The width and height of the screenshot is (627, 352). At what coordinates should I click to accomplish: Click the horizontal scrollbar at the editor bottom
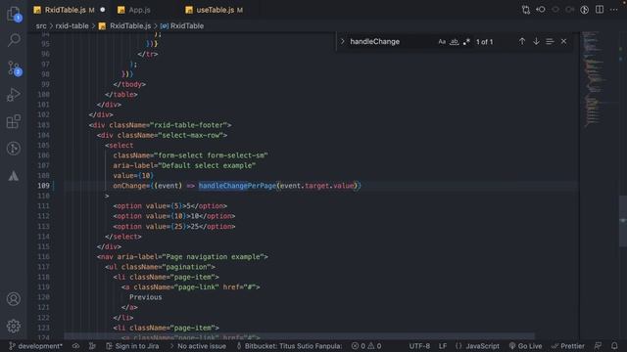click(299, 336)
